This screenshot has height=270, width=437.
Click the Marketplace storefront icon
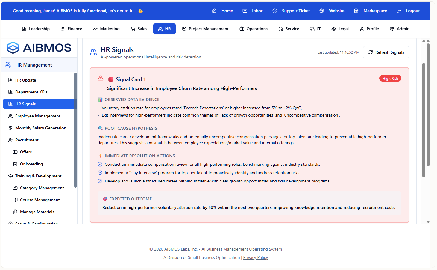[x=356, y=11]
